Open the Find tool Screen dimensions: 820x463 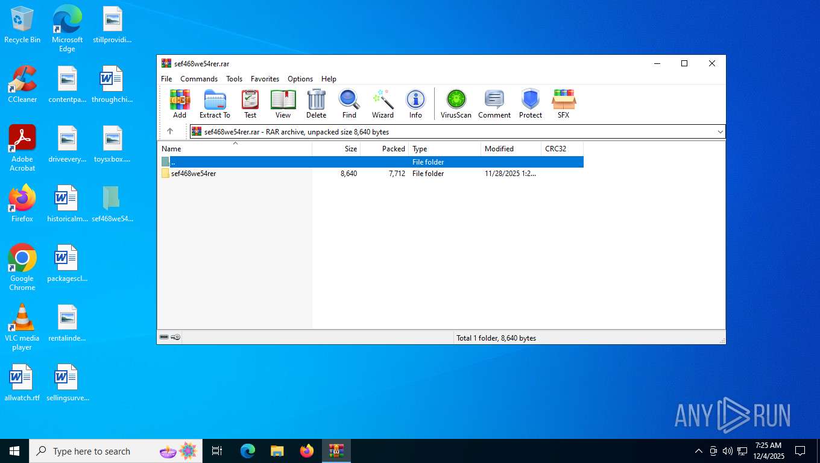[x=349, y=104]
